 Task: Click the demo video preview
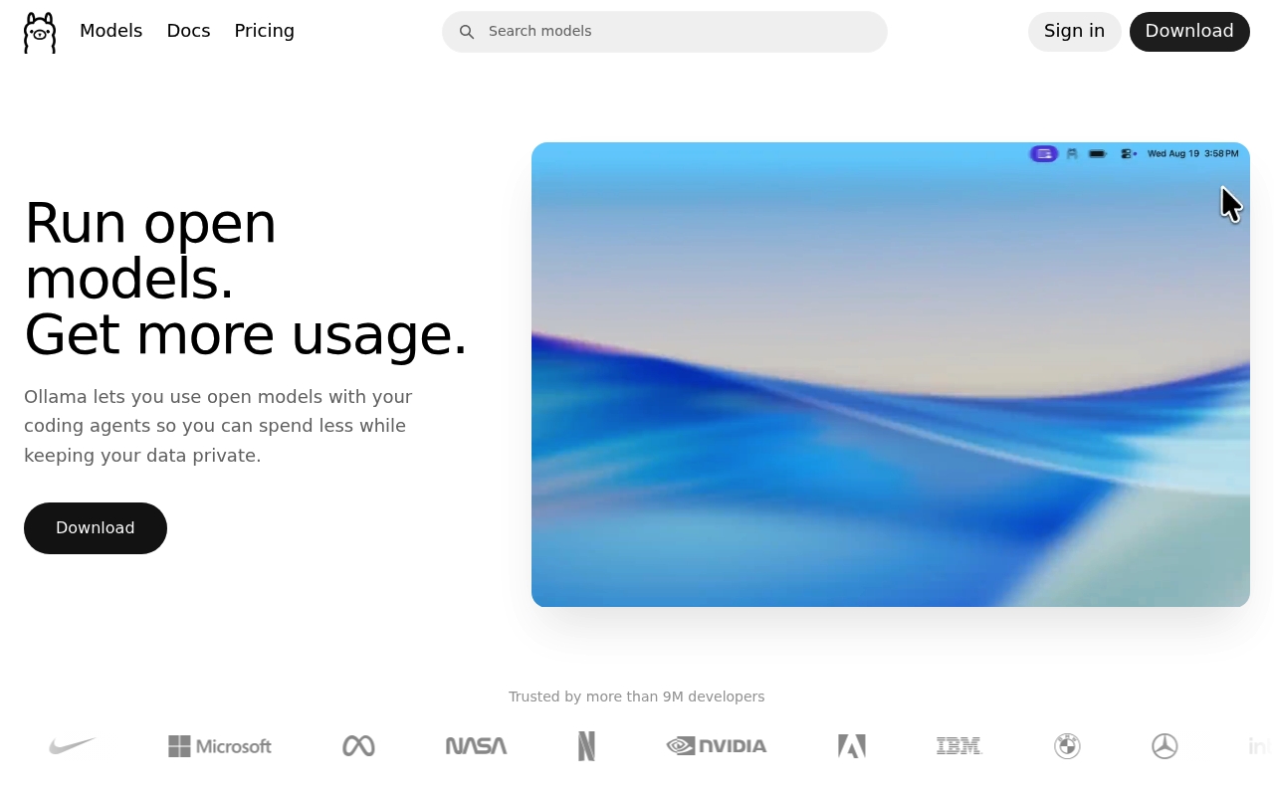click(x=891, y=374)
